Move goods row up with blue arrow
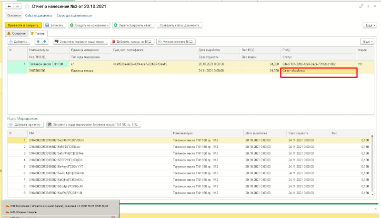381x218 pixels. pyautogui.click(x=38, y=42)
